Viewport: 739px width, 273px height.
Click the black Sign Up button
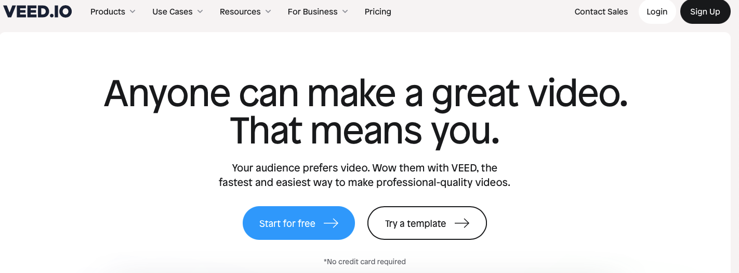[705, 11]
